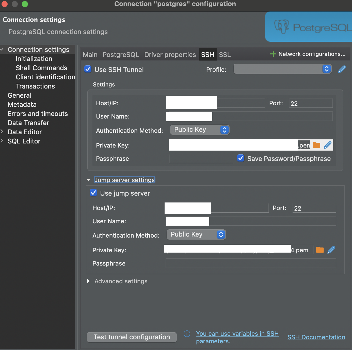Click Test tunnel configuration button
This screenshot has height=350, width=352.
pos(132,337)
